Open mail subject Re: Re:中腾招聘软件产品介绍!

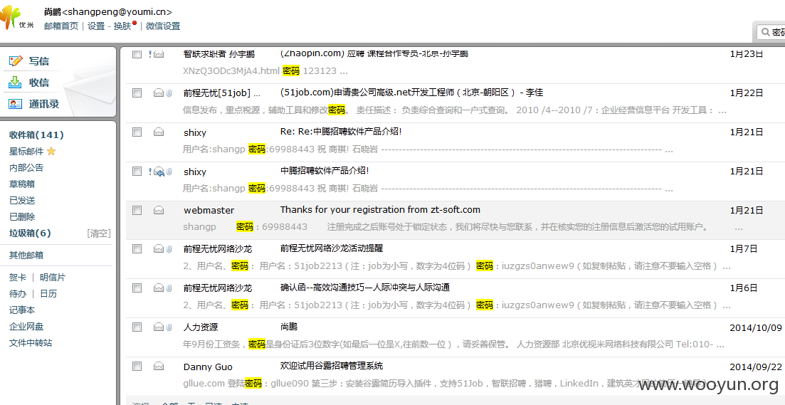[x=341, y=132]
